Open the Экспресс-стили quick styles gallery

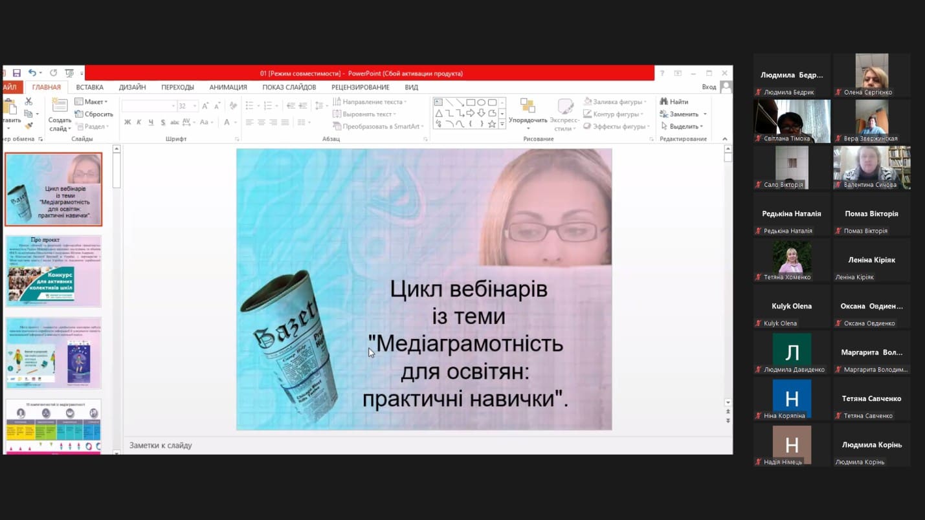click(564, 114)
